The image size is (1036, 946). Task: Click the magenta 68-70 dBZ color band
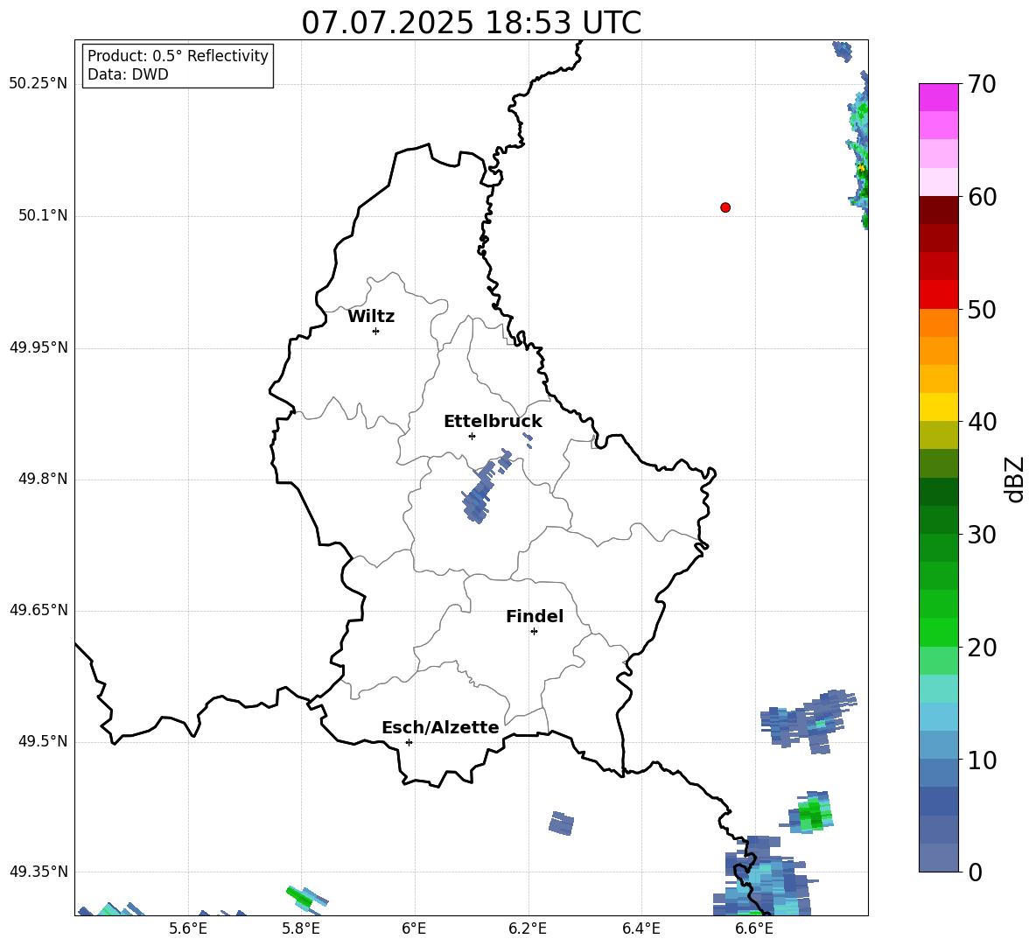[938, 97]
